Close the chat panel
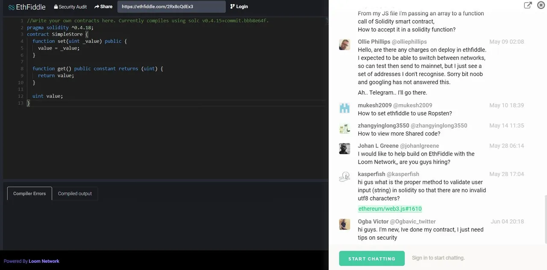This screenshot has height=270, width=547. (x=541, y=5)
